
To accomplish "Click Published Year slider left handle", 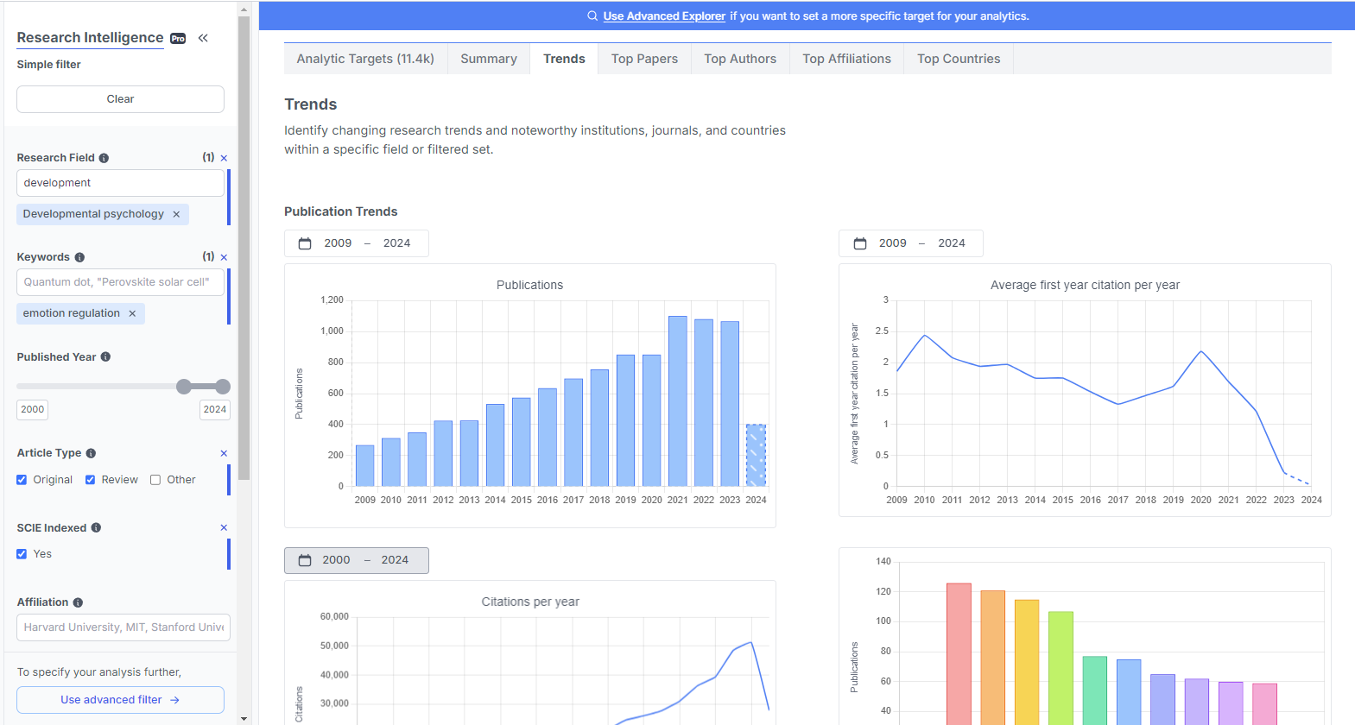I will (184, 387).
